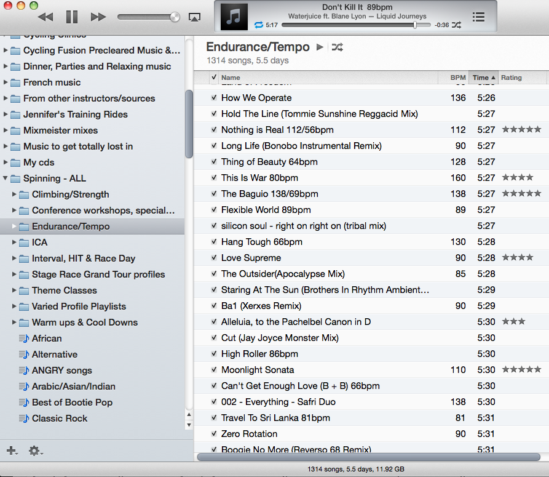Open the sidebar gear actions menu
Image resolution: width=549 pixels, height=477 pixels.
pos(36,451)
